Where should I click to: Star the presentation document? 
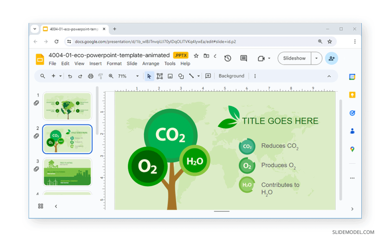tap(196, 56)
